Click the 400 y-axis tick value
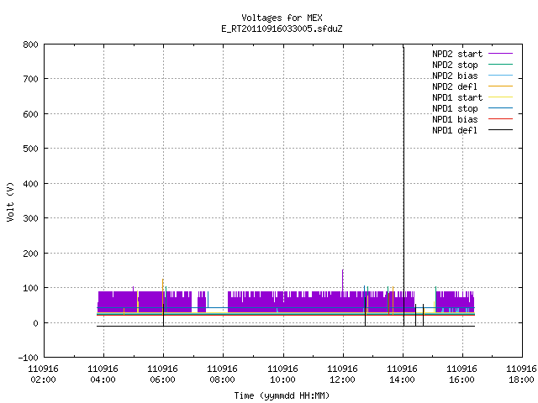 [30, 184]
